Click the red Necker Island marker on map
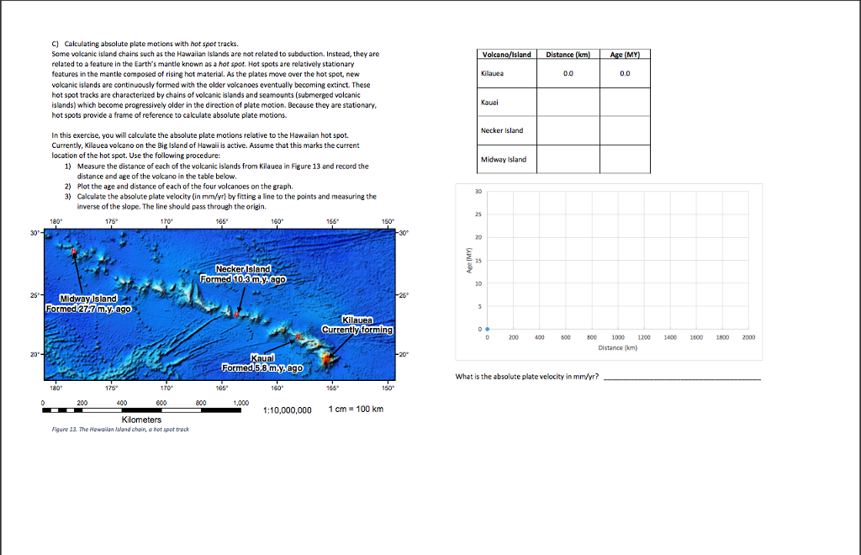 (x=237, y=314)
